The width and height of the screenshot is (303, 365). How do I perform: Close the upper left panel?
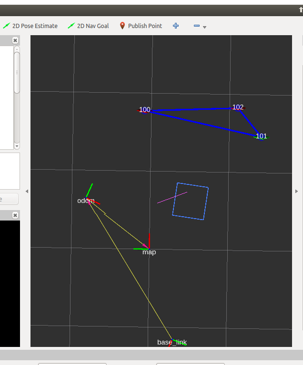(x=15, y=40)
